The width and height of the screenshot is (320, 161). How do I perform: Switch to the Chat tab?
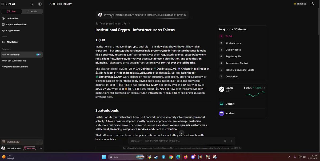click(x=11, y=11)
